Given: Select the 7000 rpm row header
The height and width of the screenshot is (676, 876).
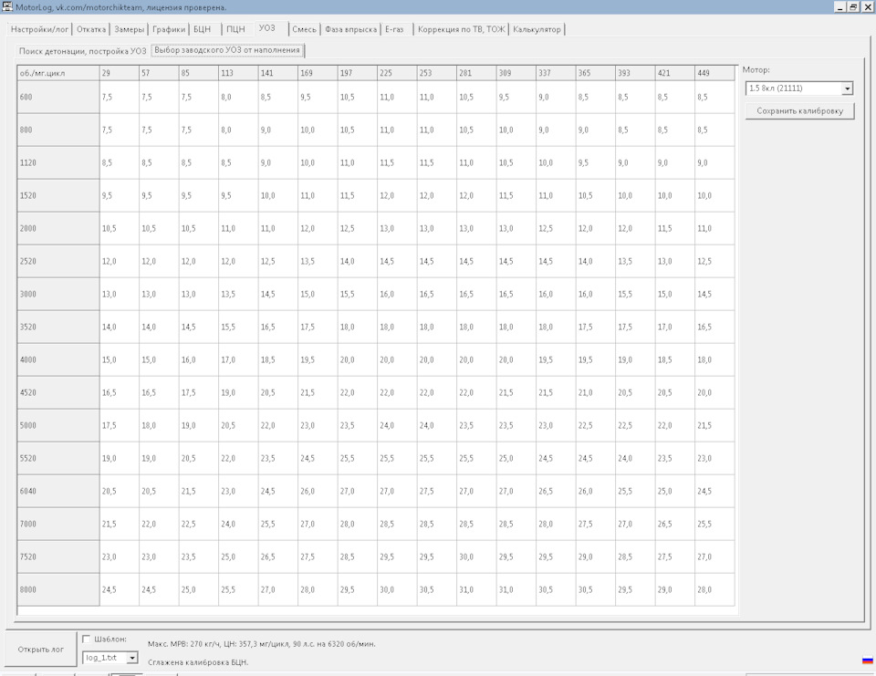Looking at the screenshot, I should click(x=58, y=524).
